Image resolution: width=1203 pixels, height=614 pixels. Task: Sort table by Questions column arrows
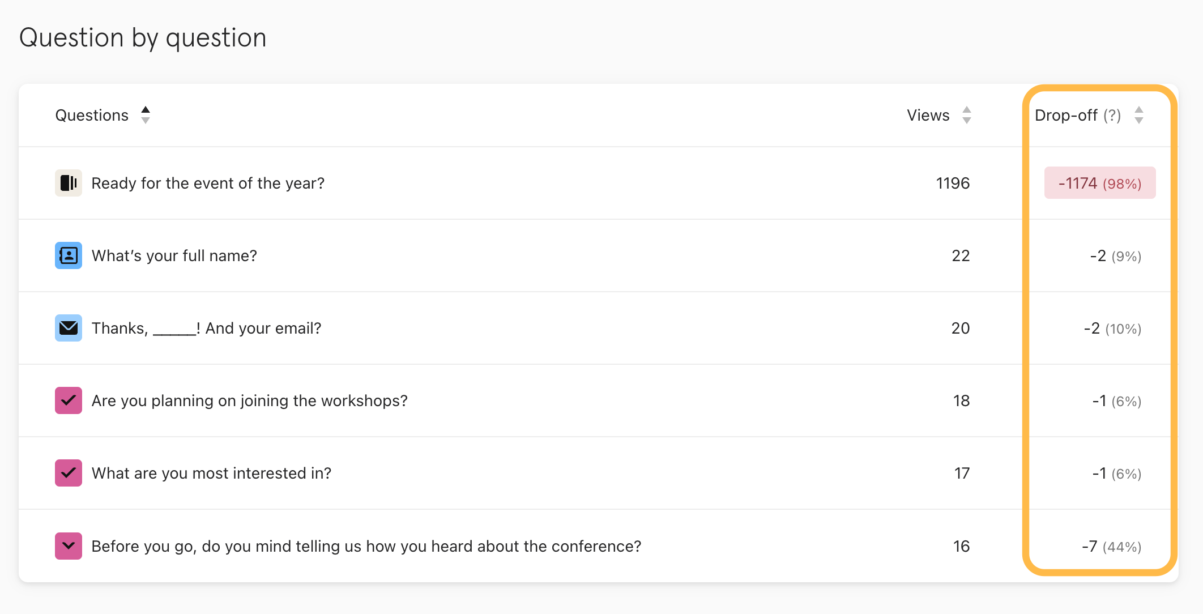coord(146,115)
